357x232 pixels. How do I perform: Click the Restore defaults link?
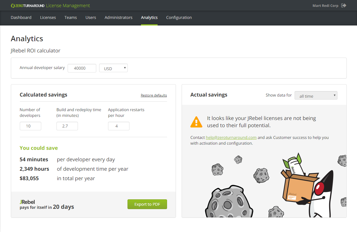click(154, 95)
